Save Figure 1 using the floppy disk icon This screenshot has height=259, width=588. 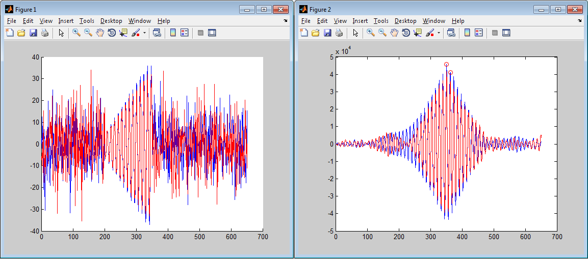[33, 33]
